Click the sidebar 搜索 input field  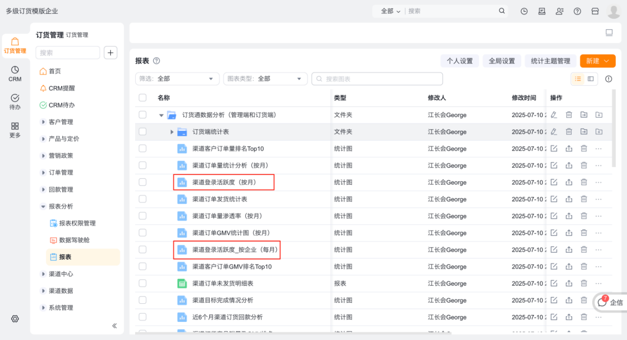point(68,53)
